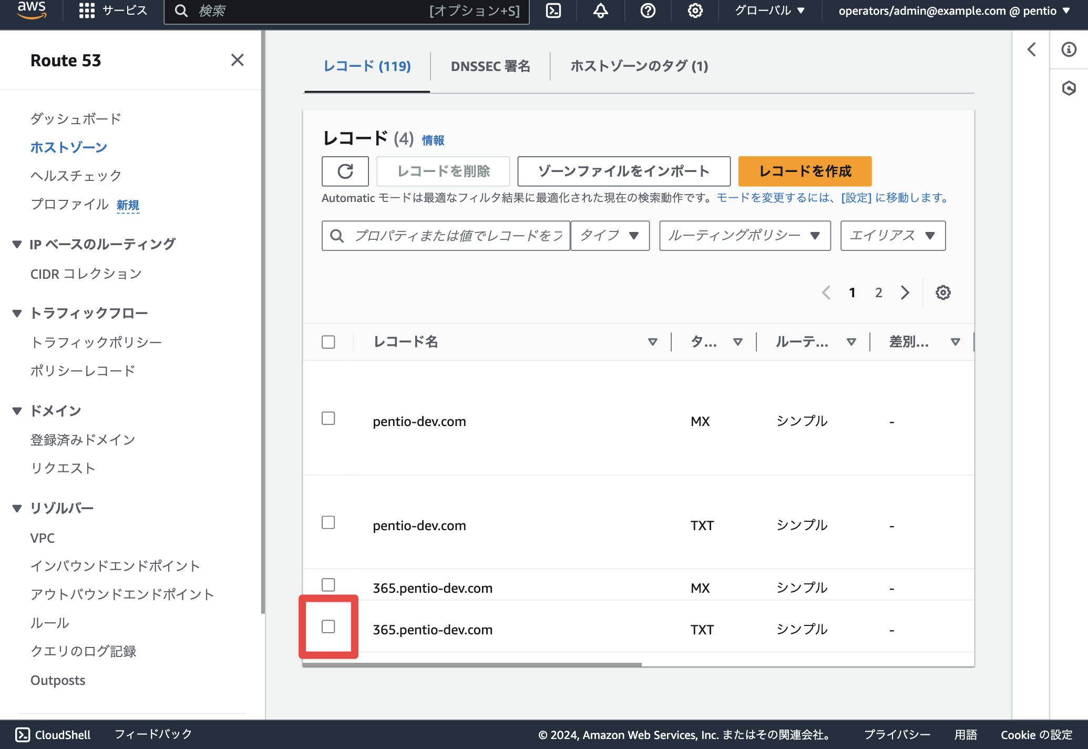Open the サービス grid menu
The width and height of the screenshot is (1088, 749).
click(112, 11)
